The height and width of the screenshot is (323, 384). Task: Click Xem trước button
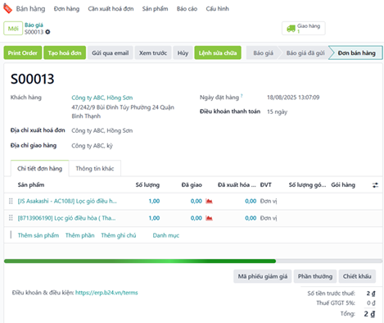[x=153, y=52]
